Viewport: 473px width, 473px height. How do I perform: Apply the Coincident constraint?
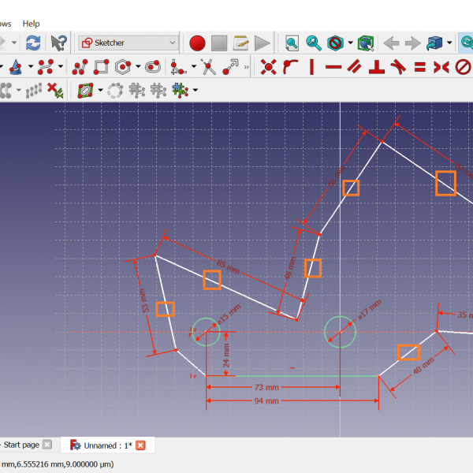(268, 67)
